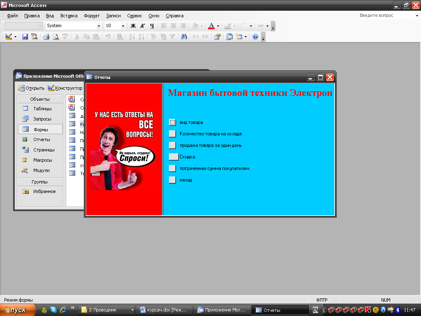
Task: Click the 'Введите вопрос' help input field
Action: (x=386, y=16)
